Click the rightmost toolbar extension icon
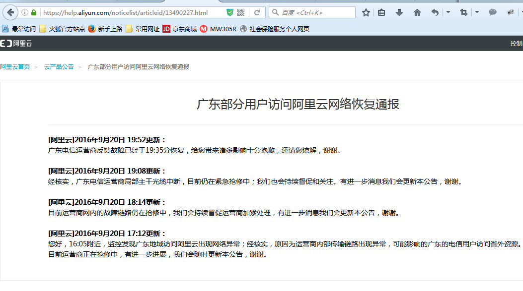 tap(510, 13)
